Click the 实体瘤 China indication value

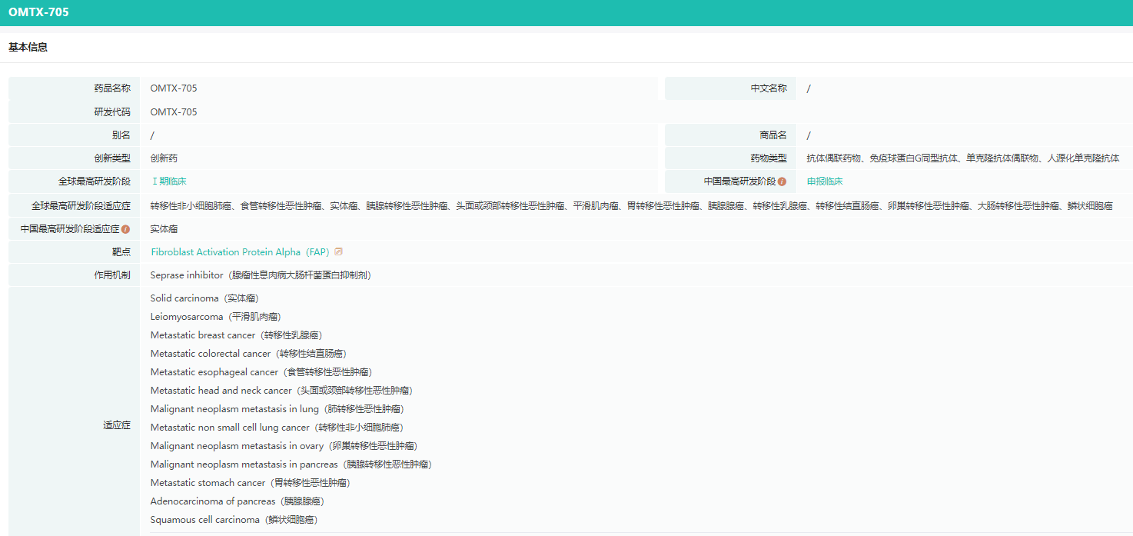(x=164, y=229)
